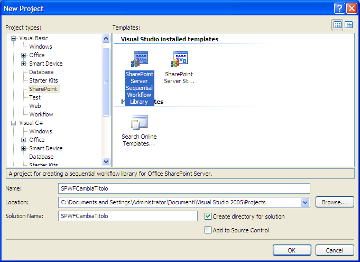Collapse the Visual Basic tree node
This screenshot has height=262, width=360.
[14, 38]
